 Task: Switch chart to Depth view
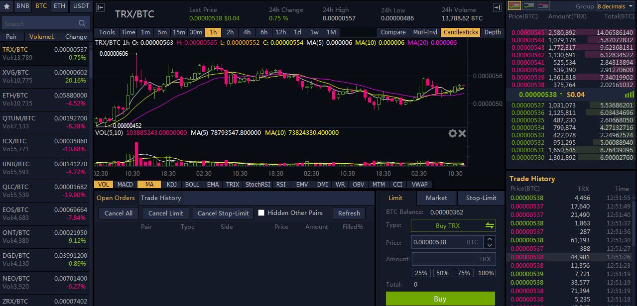pyautogui.click(x=493, y=32)
